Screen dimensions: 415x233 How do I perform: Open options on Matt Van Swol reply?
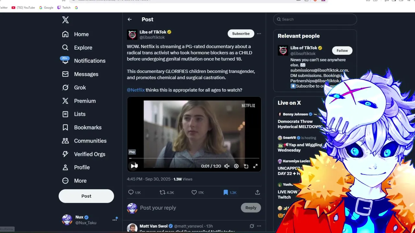[x=259, y=226]
